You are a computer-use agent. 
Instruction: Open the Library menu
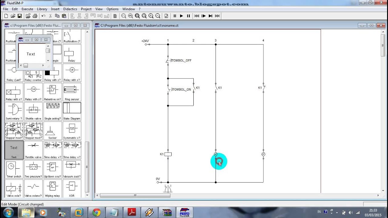(42, 9)
